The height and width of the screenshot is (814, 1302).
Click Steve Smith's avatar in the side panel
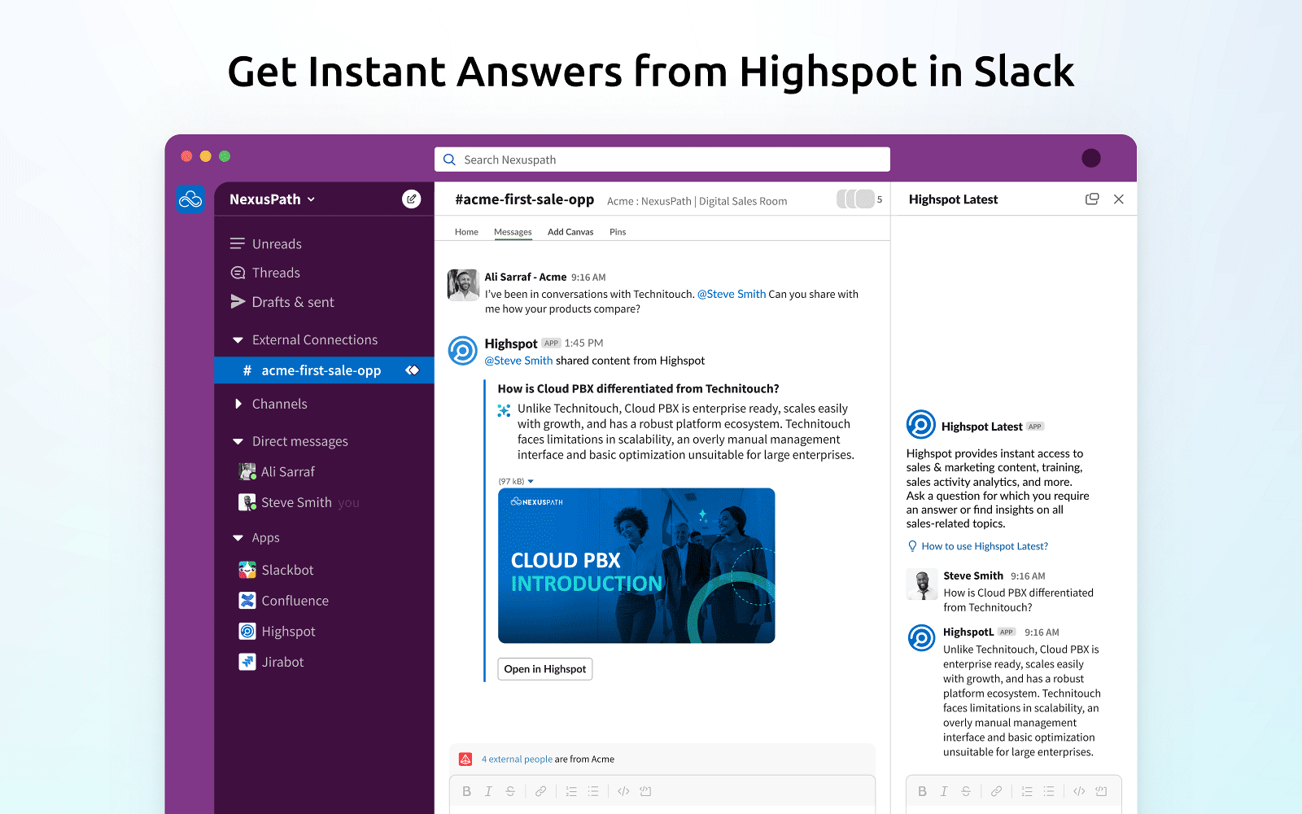click(922, 584)
